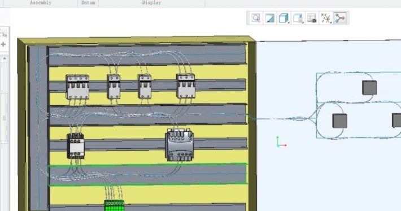Screen dimensions: 401x211
Task: Open the Datum ribbon group
Action: [88, 3]
